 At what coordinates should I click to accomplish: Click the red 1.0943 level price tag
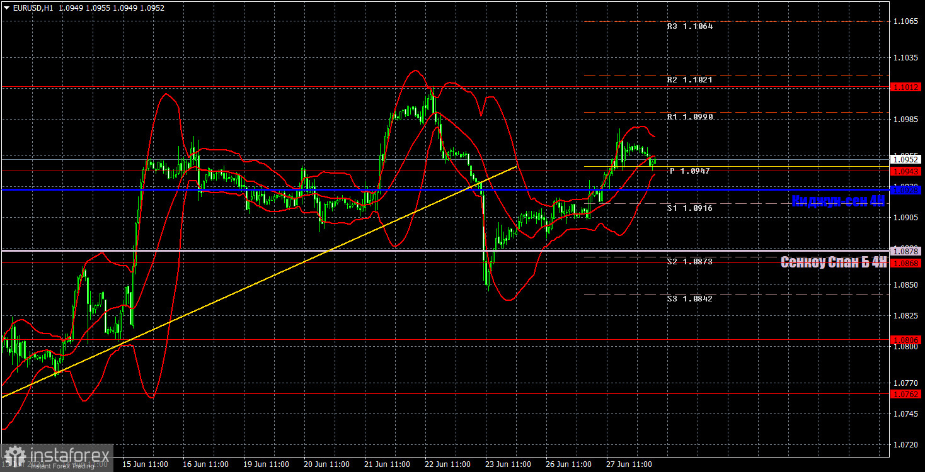(x=906, y=171)
